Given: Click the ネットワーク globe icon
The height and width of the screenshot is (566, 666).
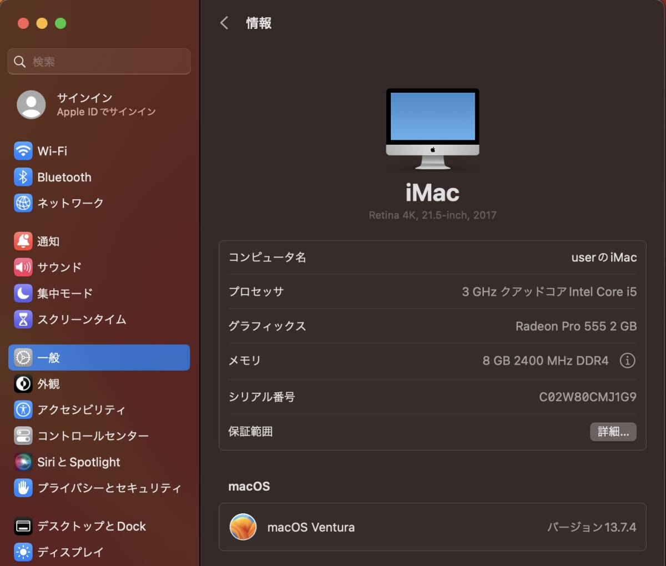Looking at the screenshot, I should point(23,203).
